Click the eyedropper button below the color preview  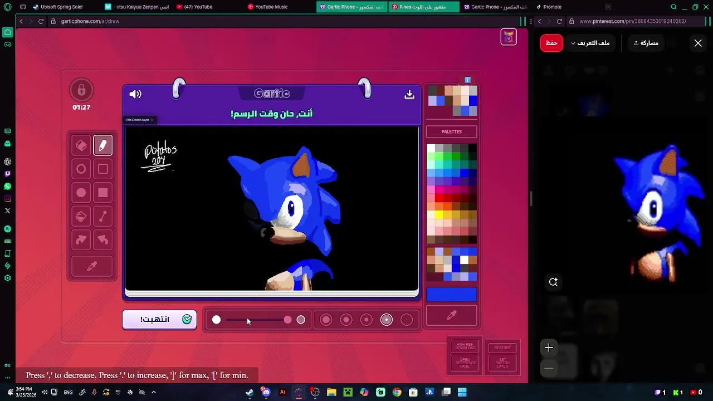point(452,315)
